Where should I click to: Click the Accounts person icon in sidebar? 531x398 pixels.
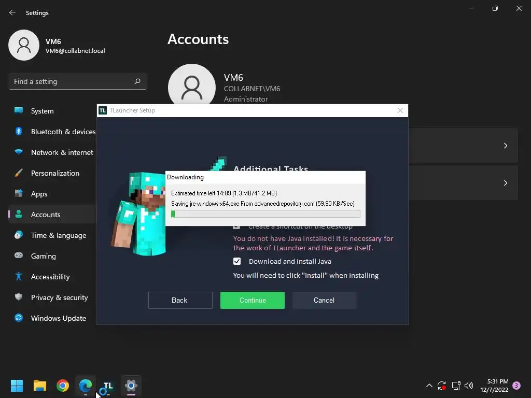pyautogui.click(x=19, y=214)
